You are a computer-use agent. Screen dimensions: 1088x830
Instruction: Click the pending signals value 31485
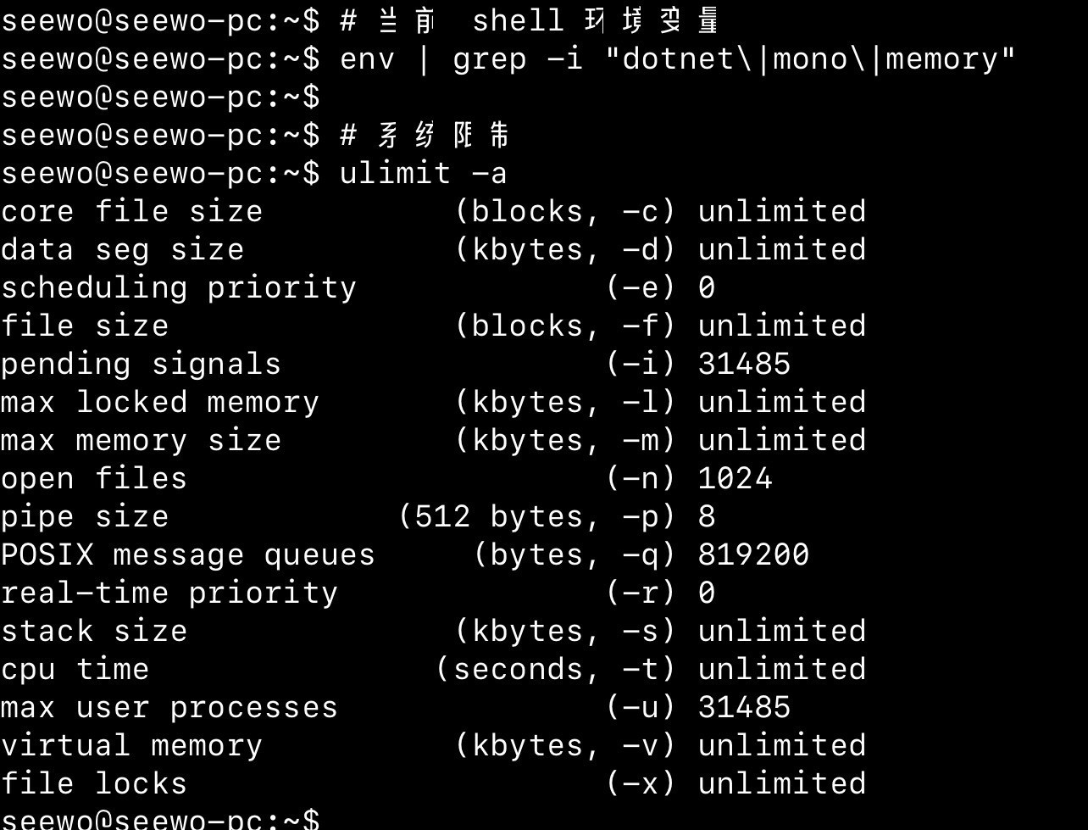(x=743, y=365)
